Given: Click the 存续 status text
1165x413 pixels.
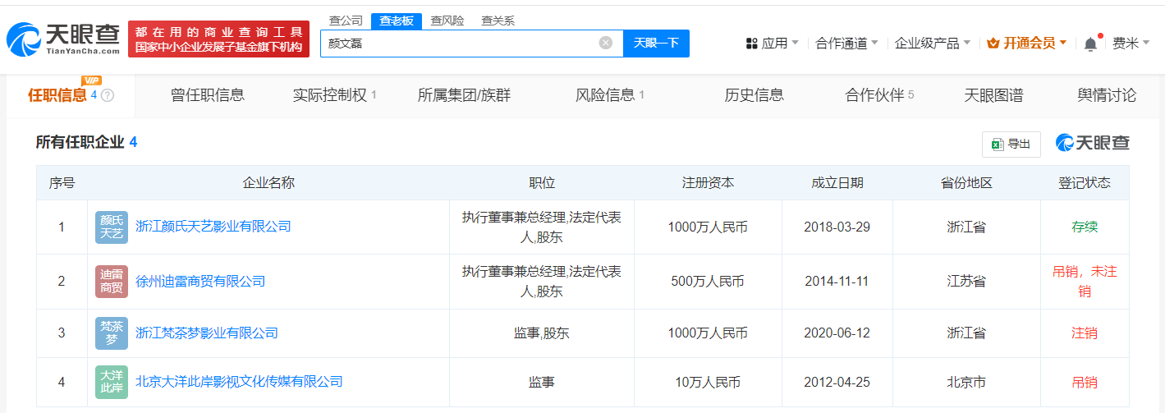Looking at the screenshot, I should click(x=1085, y=227).
